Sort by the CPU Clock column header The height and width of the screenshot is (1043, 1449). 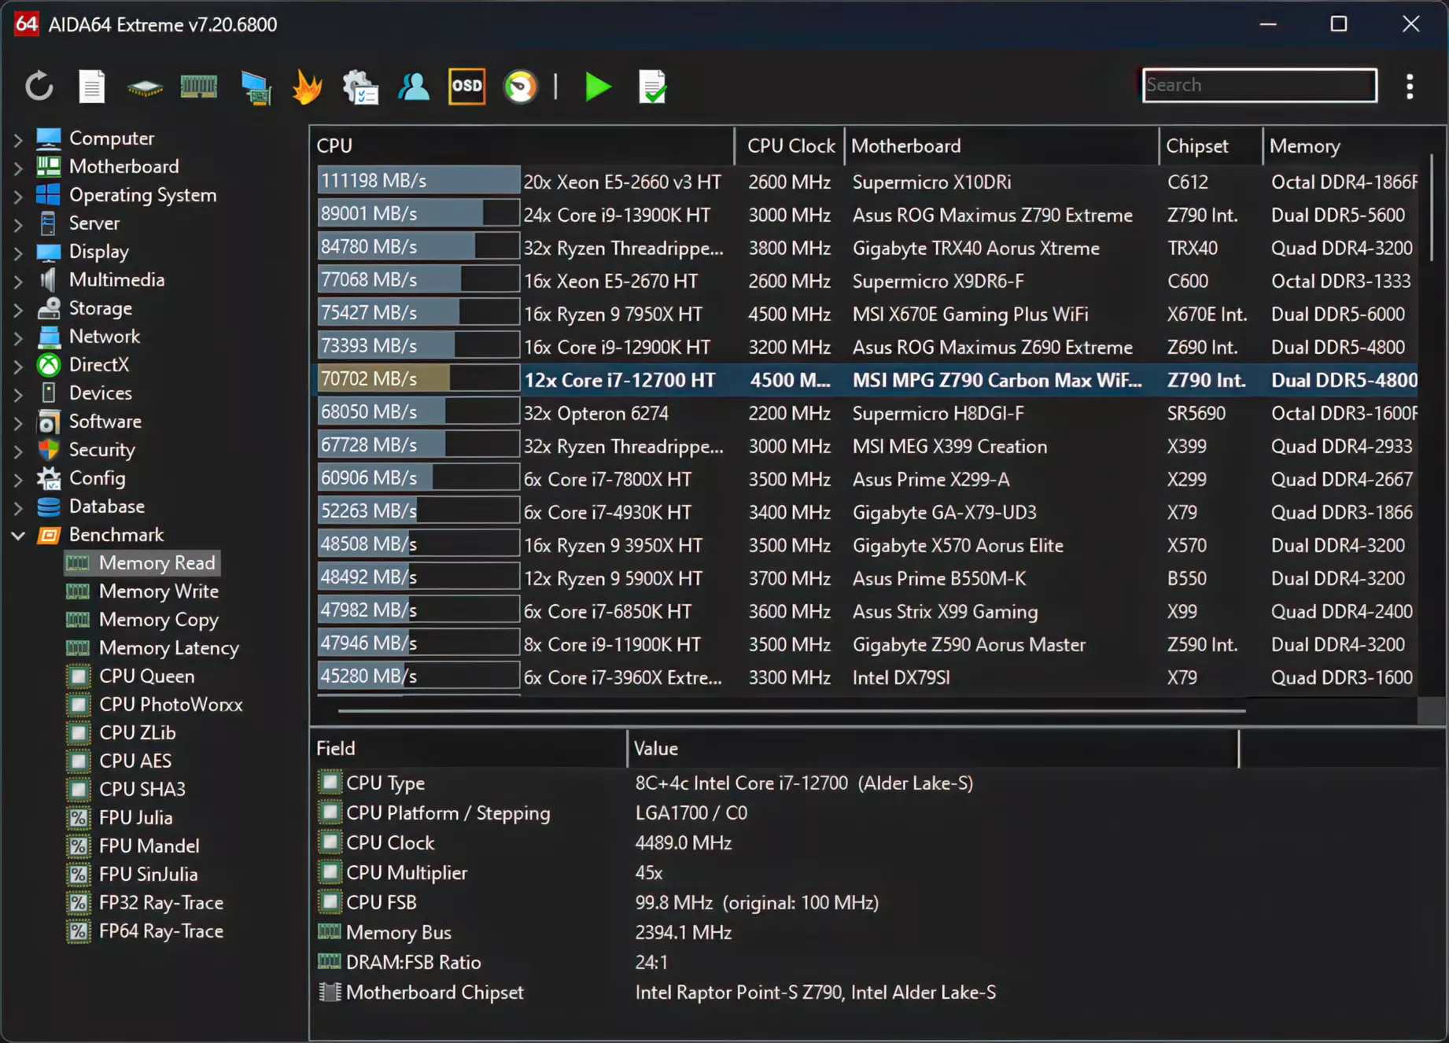[790, 146]
